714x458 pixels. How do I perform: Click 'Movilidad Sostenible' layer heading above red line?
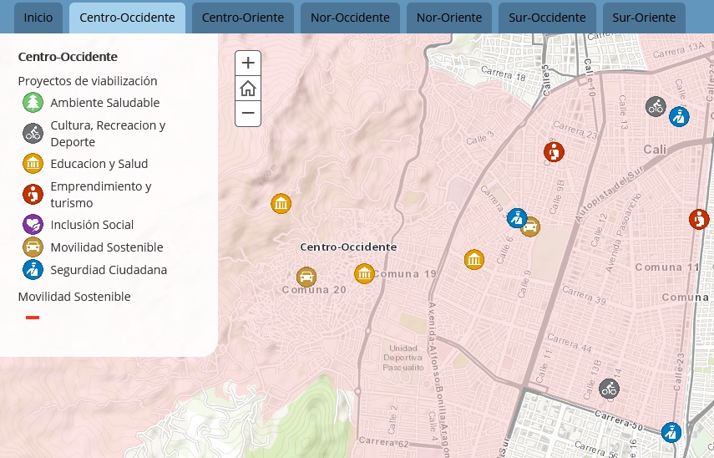click(x=74, y=297)
